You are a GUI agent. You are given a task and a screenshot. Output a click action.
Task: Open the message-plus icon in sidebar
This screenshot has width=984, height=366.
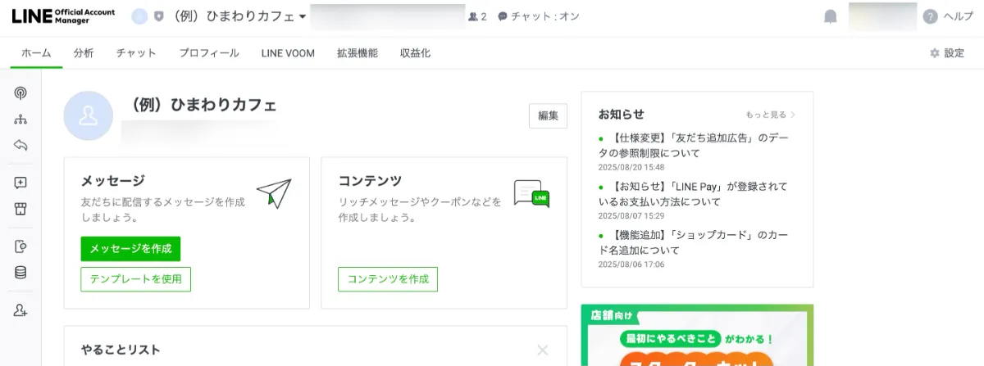click(x=21, y=183)
